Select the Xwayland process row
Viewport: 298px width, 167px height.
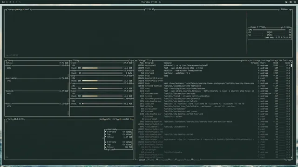point(214,104)
